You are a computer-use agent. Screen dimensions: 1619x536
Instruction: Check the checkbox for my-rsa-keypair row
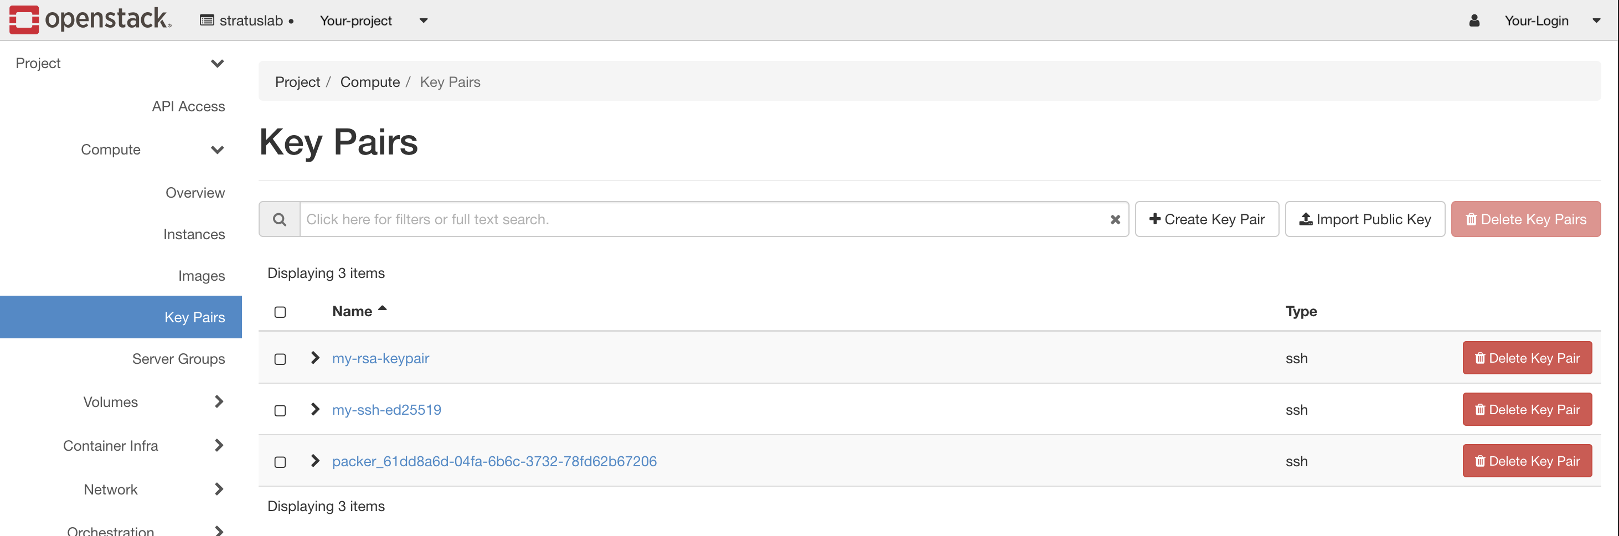[280, 358]
